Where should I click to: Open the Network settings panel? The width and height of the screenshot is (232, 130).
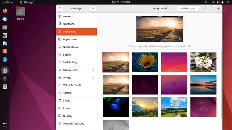pyautogui.click(x=76, y=16)
